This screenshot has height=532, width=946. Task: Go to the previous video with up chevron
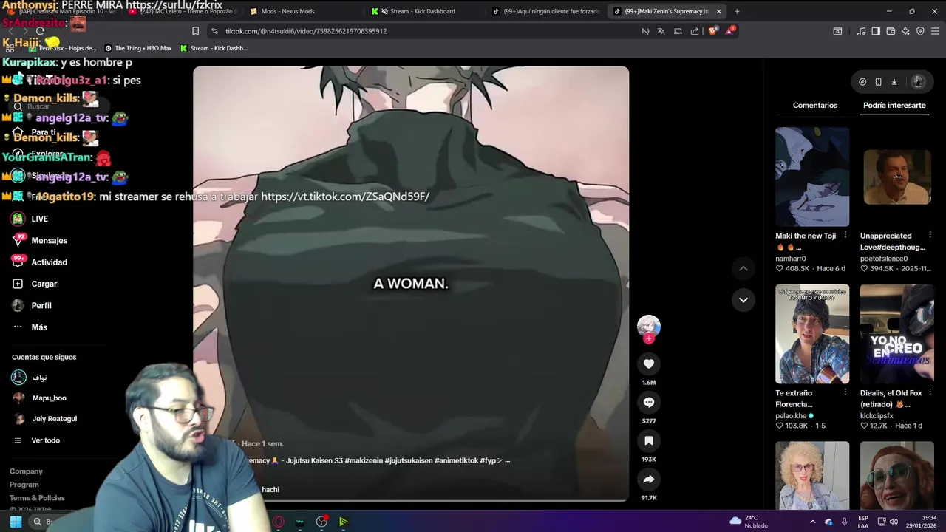tap(743, 268)
